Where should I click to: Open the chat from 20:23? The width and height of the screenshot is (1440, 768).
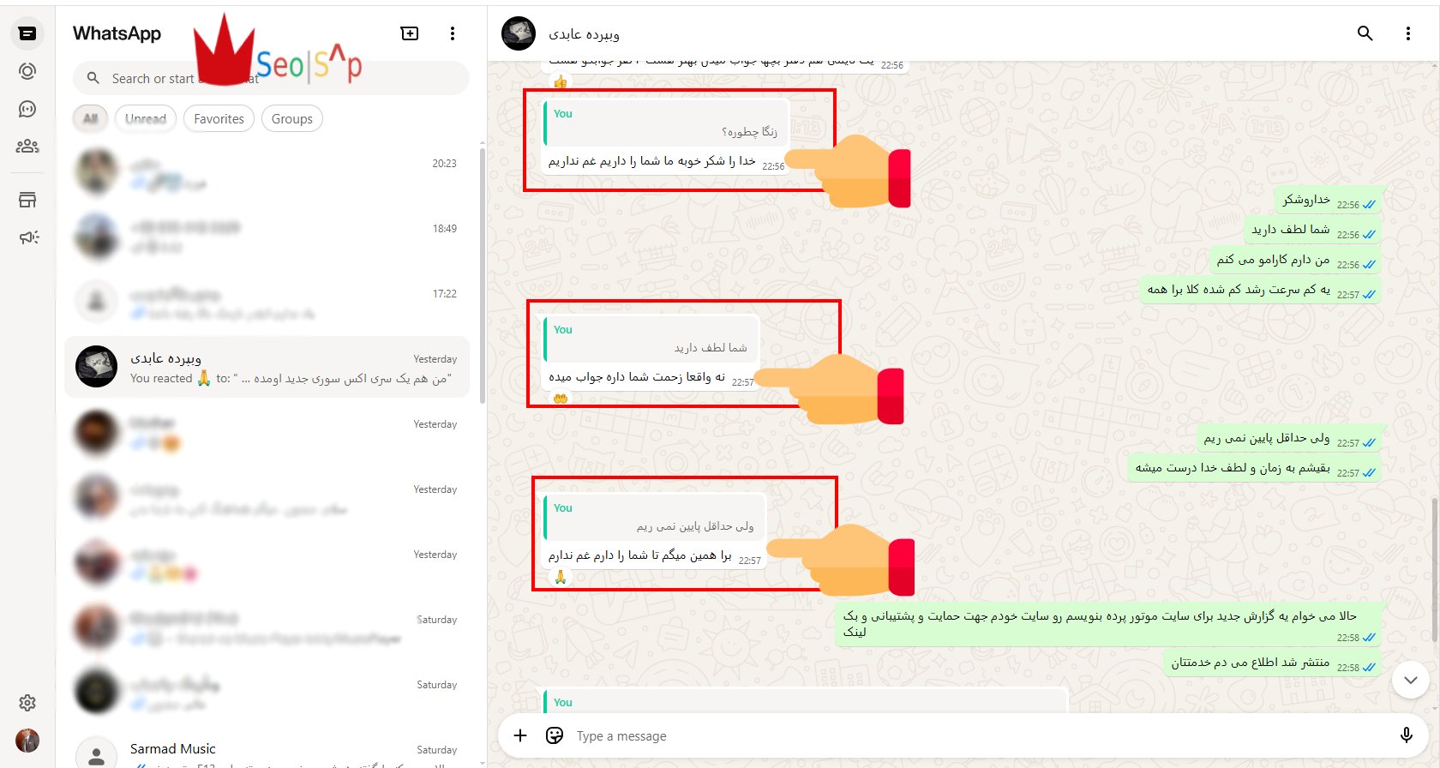click(267, 172)
